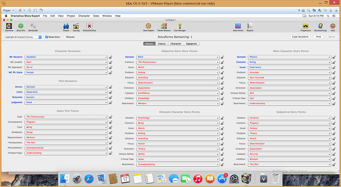341x187 pixels.
Task: Open the Limit Optionlock dropdown
Action: (66, 92)
